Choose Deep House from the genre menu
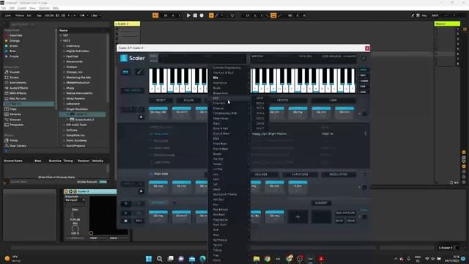This screenshot has width=469, height=264. (x=229, y=118)
